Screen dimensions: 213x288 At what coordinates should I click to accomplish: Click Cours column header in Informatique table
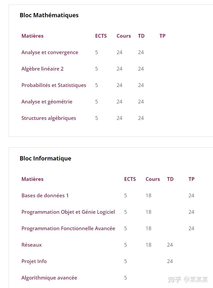[153, 179]
